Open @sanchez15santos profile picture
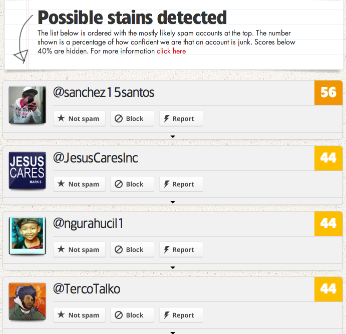 [x=28, y=104]
